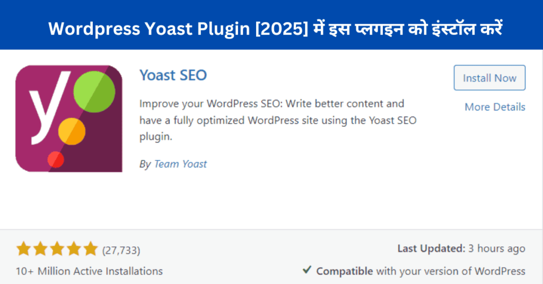
Task: Click the orange circle in the Yoast logo
Action: (x=72, y=131)
